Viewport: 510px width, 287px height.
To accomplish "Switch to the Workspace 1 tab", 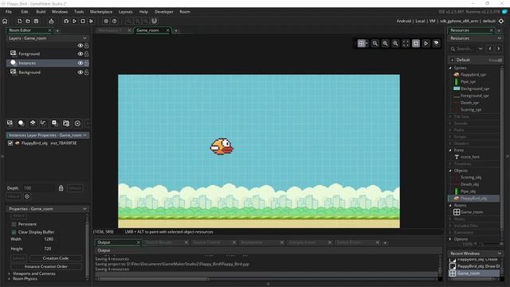I will [x=110, y=30].
